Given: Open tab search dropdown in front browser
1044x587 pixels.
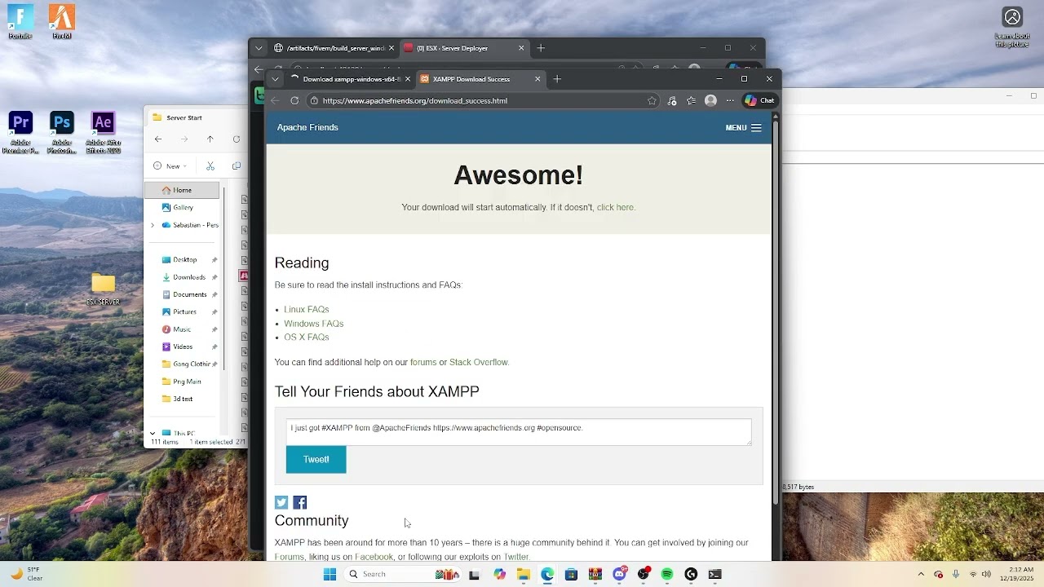Looking at the screenshot, I should pyautogui.click(x=275, y=79).
